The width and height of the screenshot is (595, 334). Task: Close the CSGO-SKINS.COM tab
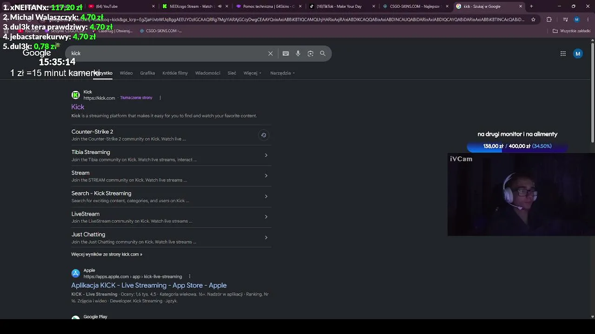point(447,6)
